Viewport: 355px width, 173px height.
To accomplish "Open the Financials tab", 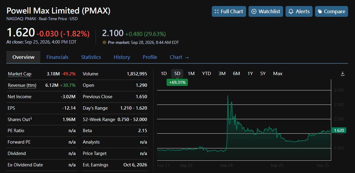I will (57, 57).
